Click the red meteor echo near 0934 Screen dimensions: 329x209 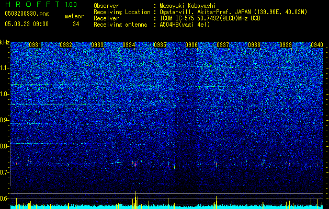tap(135, 165)
